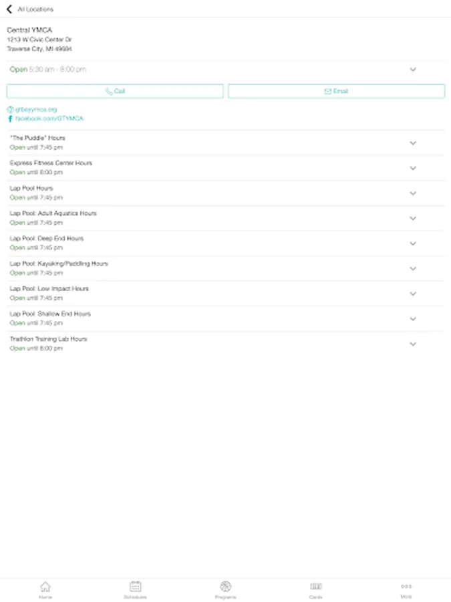Click Lap Pool: Shallow End Hours title

[50, 314]
